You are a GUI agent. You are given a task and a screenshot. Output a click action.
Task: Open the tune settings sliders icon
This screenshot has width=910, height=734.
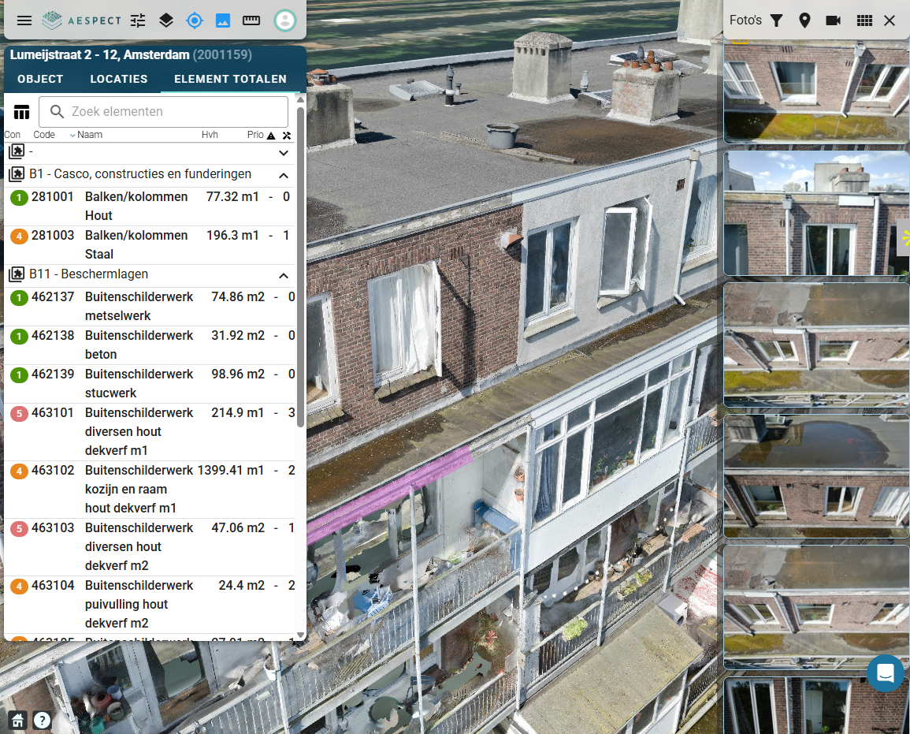[x=138, y=21]
